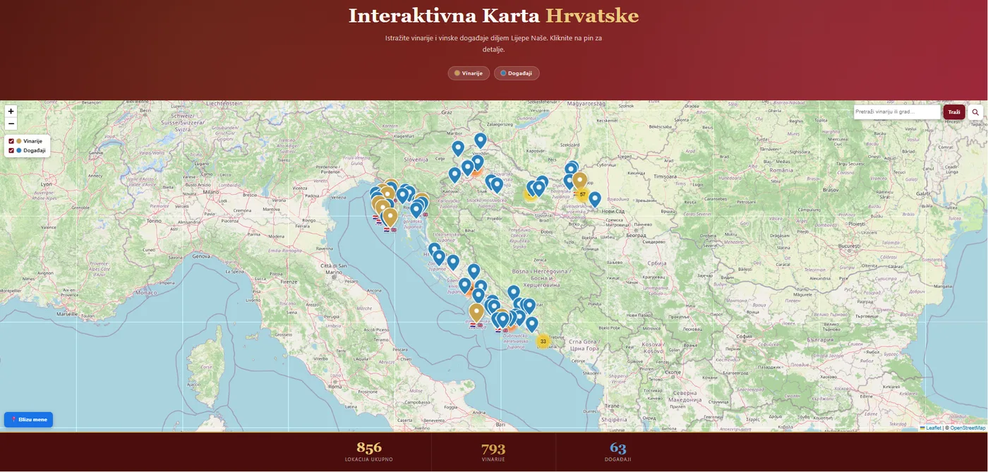This screenshot has height=472, width=988.
Task: Select the blue pin near Sisak
Action: 497,186
